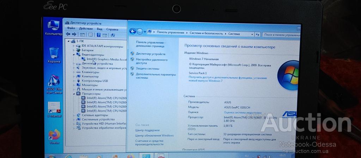Select the Компьютер tree node
The image size is (361, 158).
pyautogui.click(x=90, y=76)
